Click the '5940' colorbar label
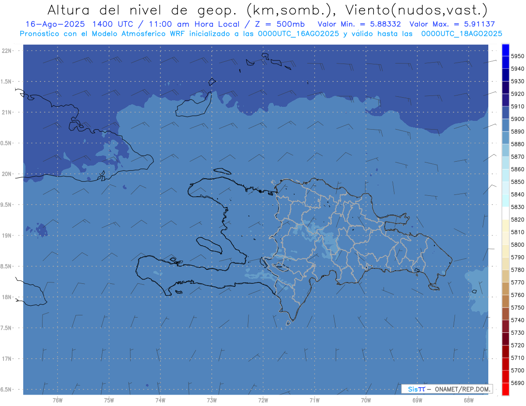This screenshot has width=526, height=406. click(517, 69)
